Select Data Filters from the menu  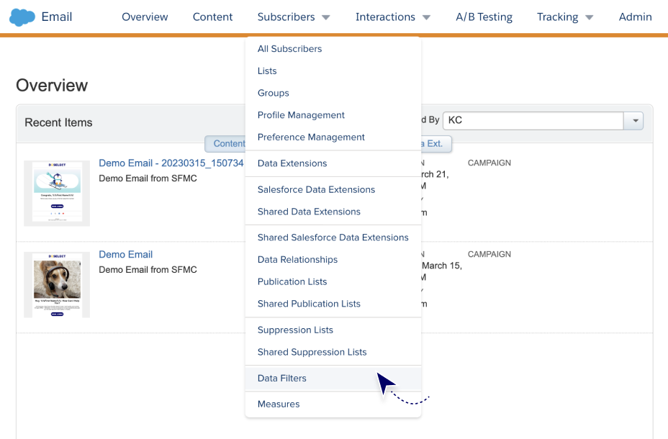click(282, 378)
